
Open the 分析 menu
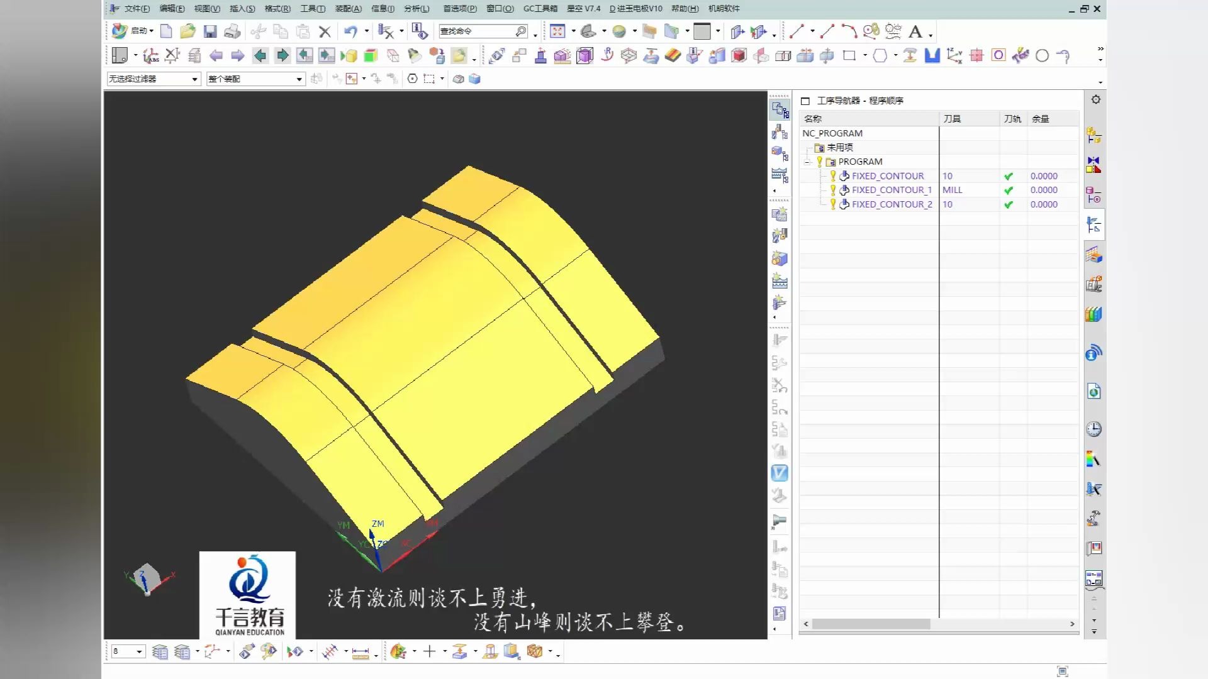pyautogui.click(x=417, y=9)
